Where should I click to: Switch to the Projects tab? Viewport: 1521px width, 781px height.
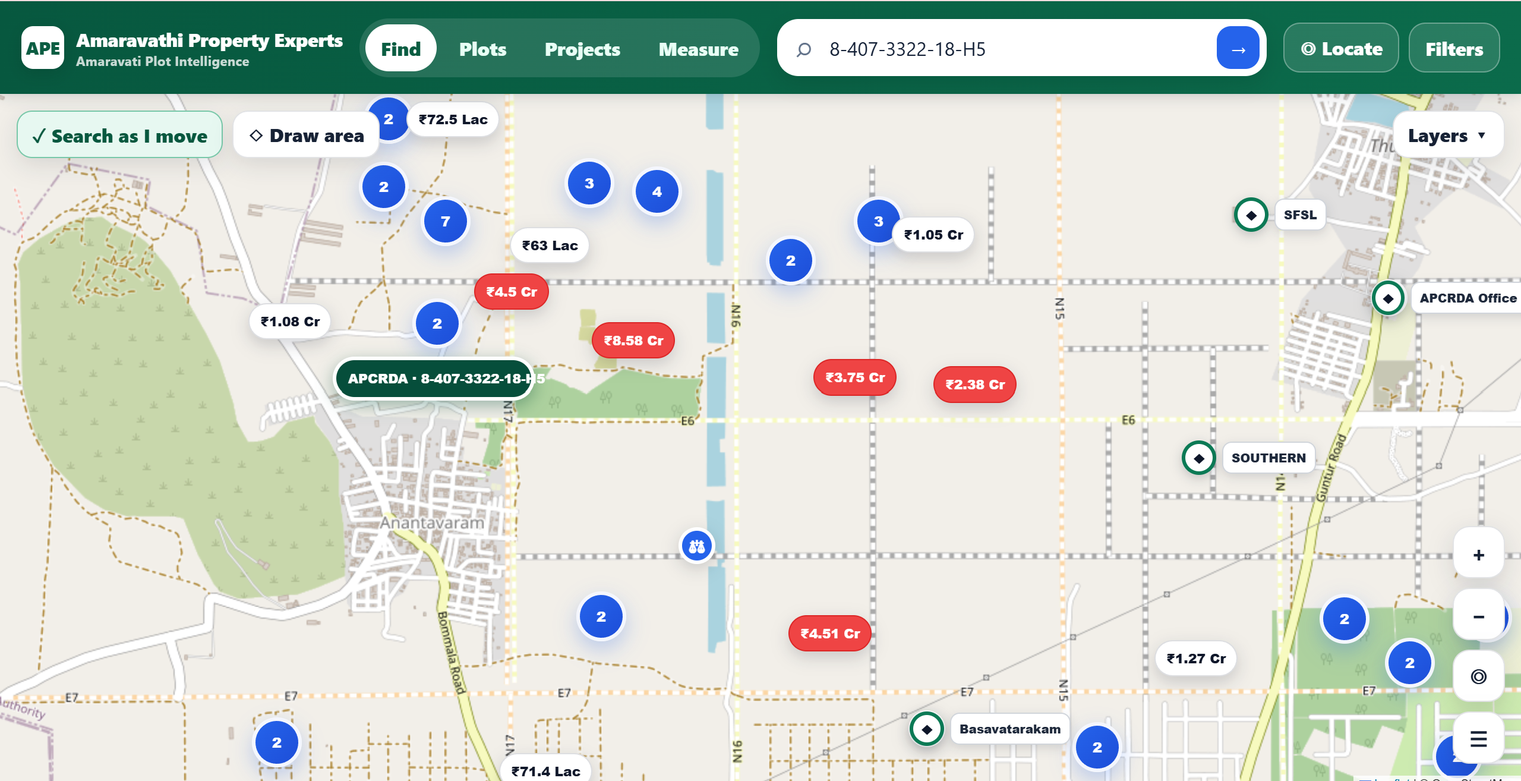coord(582,49)
